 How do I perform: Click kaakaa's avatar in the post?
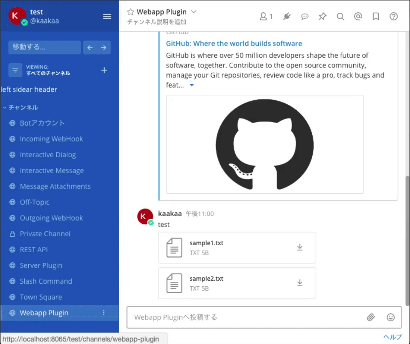point(145,217)
